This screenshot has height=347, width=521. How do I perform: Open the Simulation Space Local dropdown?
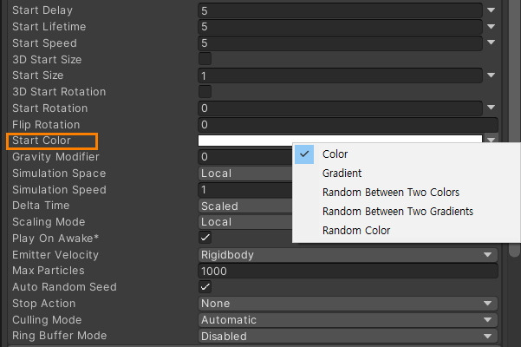click(x=245, y=173)
